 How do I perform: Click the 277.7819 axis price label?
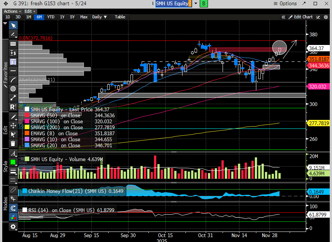pyautogui.click(x=318, y=123)
